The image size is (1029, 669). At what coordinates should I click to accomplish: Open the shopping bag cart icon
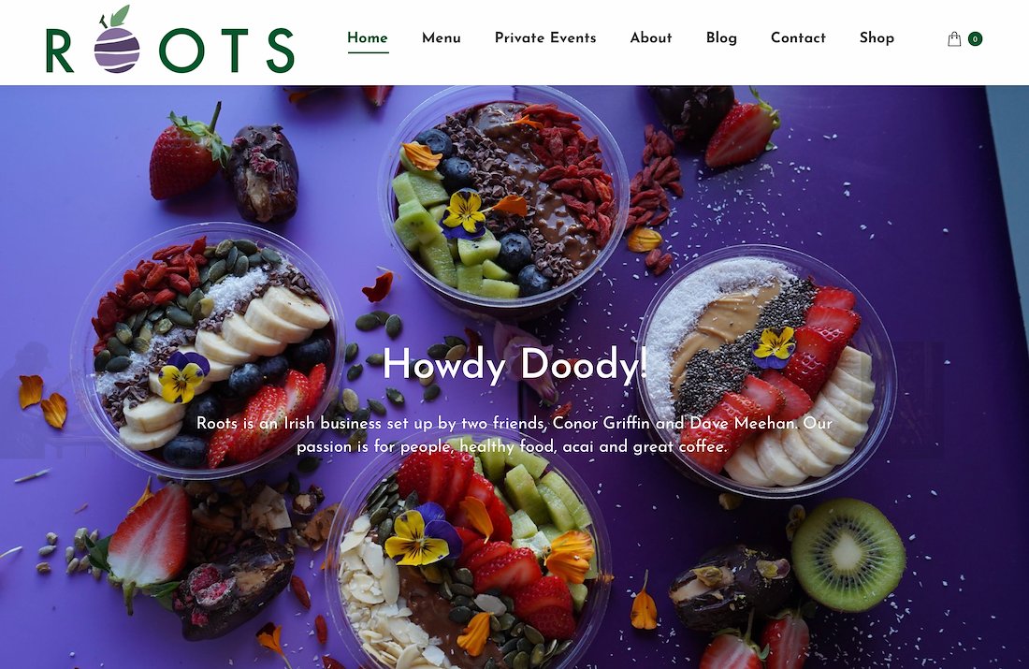tap(954, 39)
